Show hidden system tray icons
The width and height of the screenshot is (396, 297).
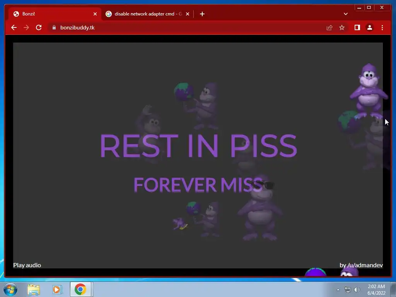point(338,290)
